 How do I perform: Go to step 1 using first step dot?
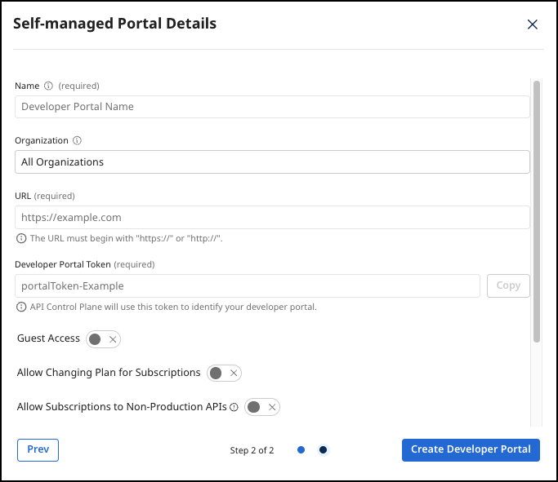point(301,449)
